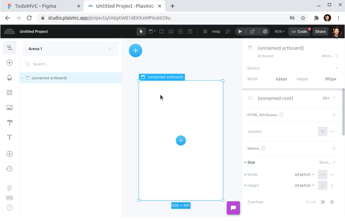Open keyboard shortcuts icon in sidebar

[x=10, y=198]
